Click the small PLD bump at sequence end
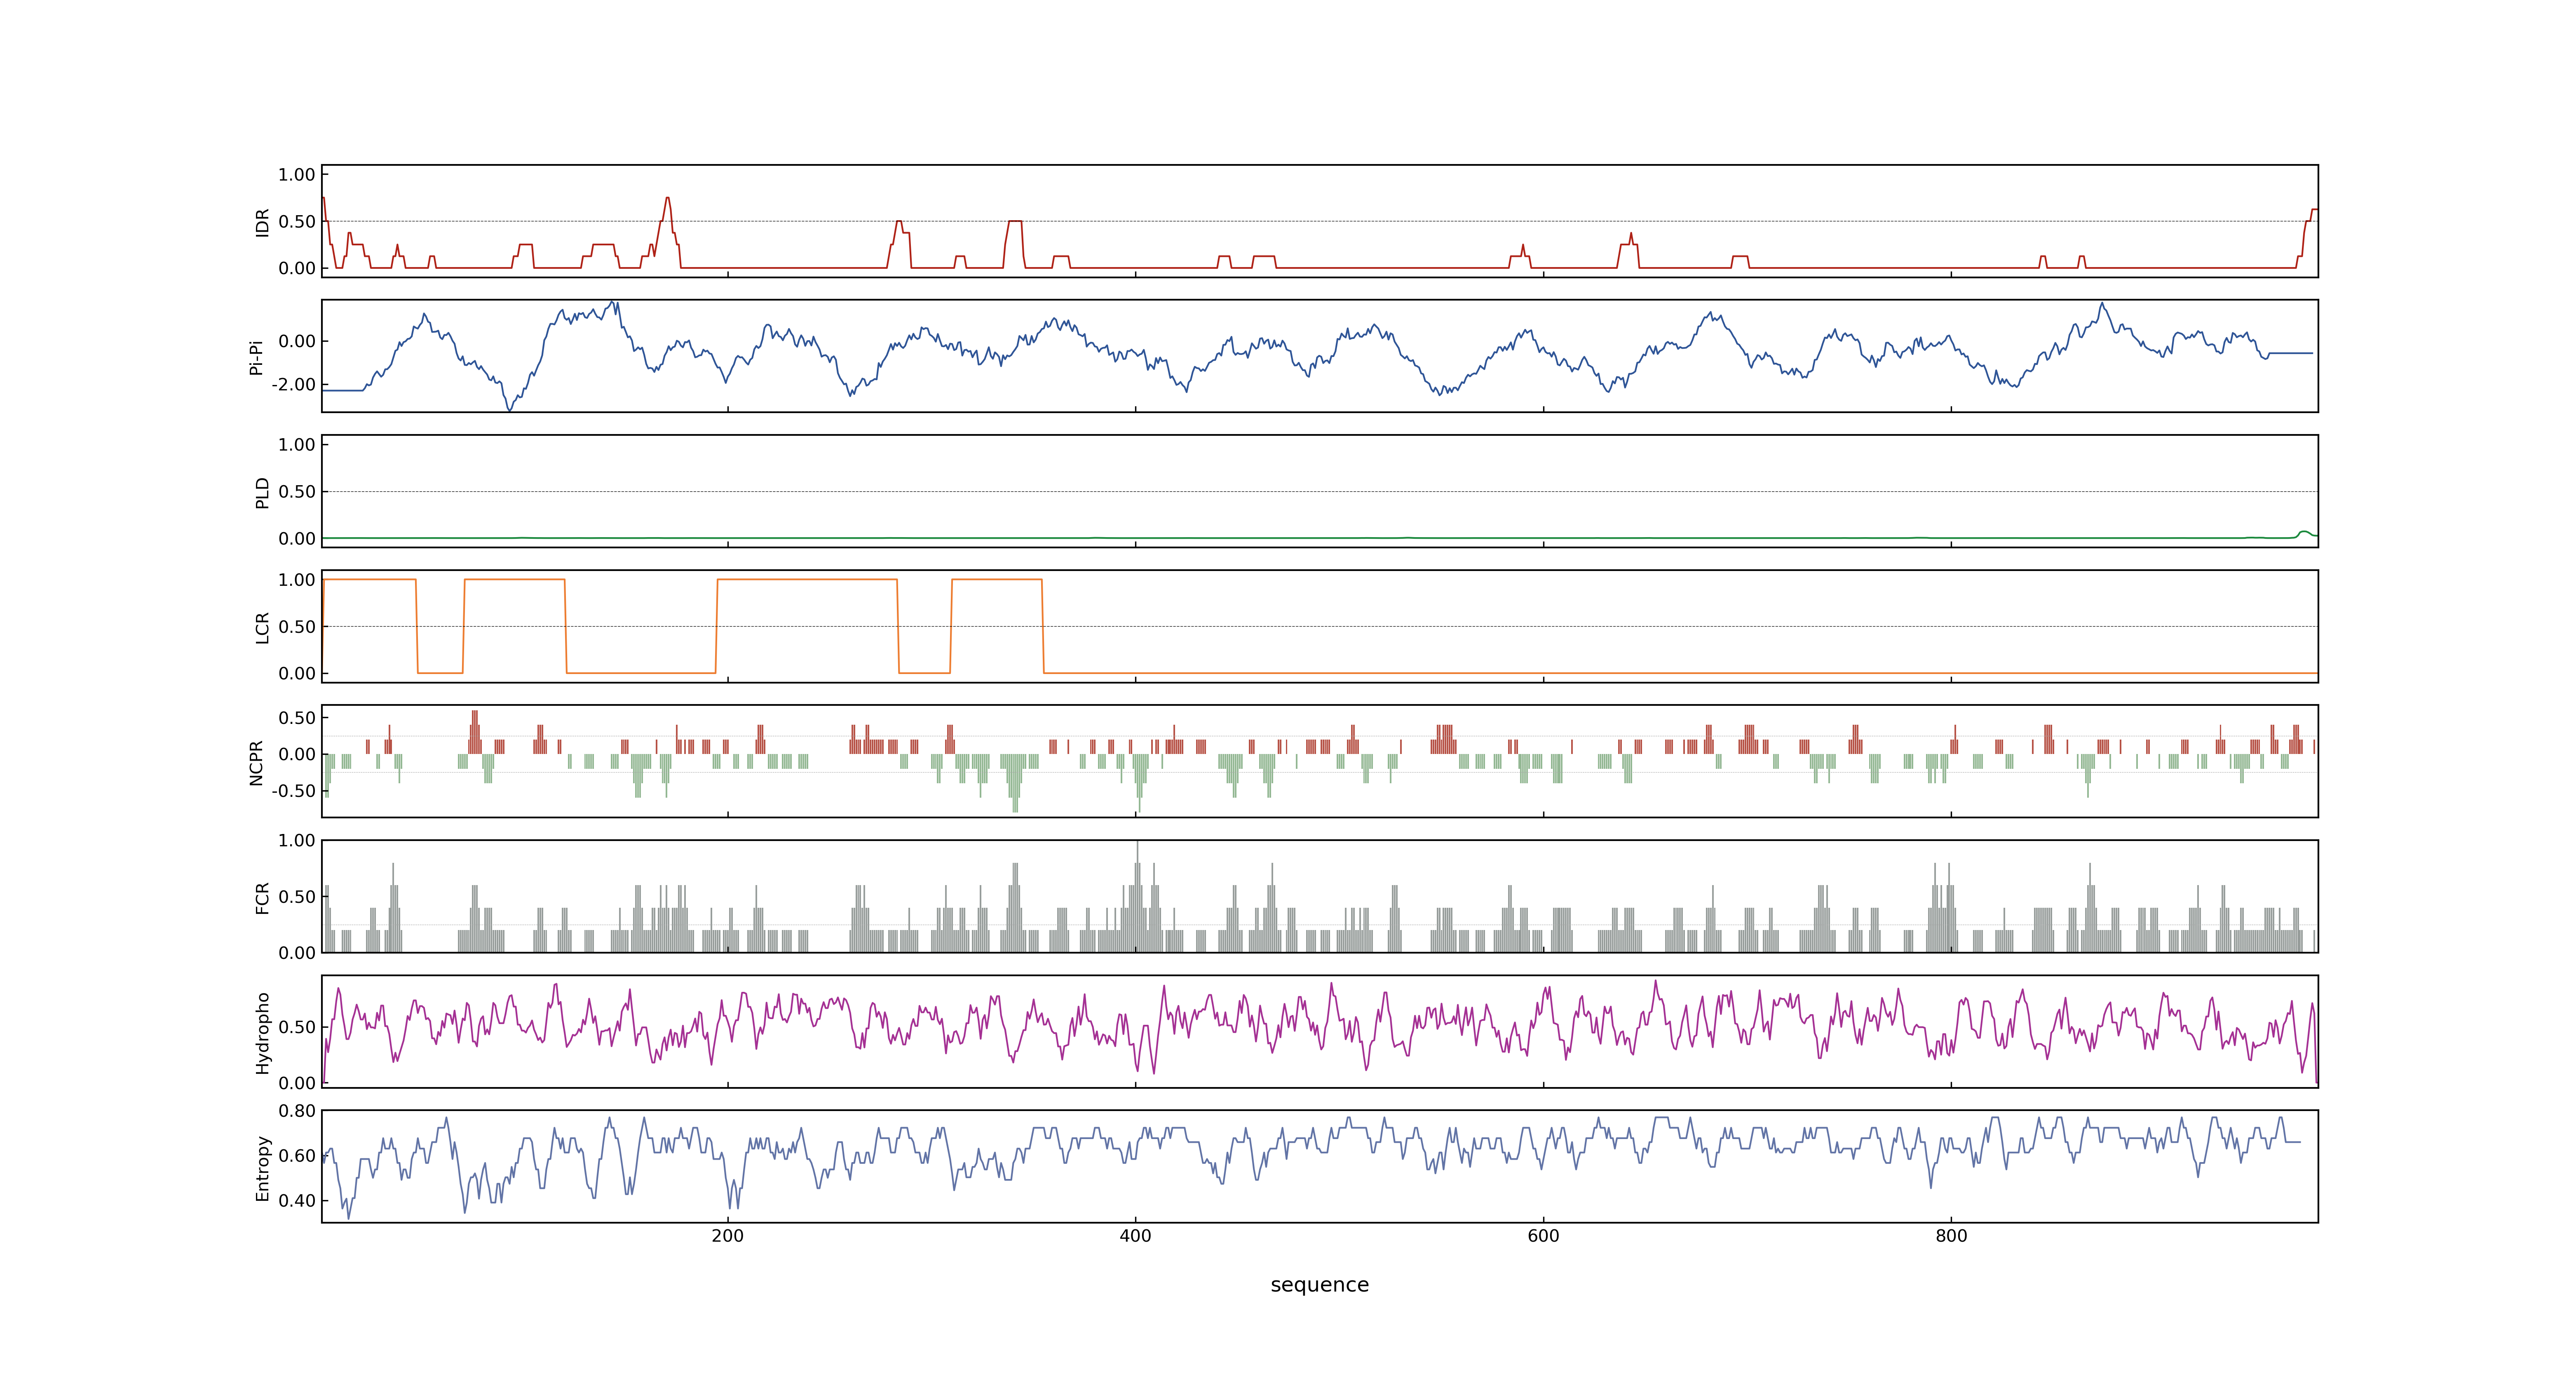This screenshot has width=2576, height=1374. click(x=2304, y=533)
